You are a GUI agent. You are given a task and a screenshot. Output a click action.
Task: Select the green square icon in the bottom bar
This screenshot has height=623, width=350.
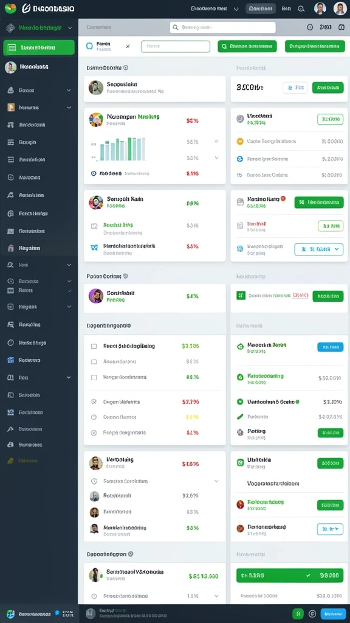(298, 613)
